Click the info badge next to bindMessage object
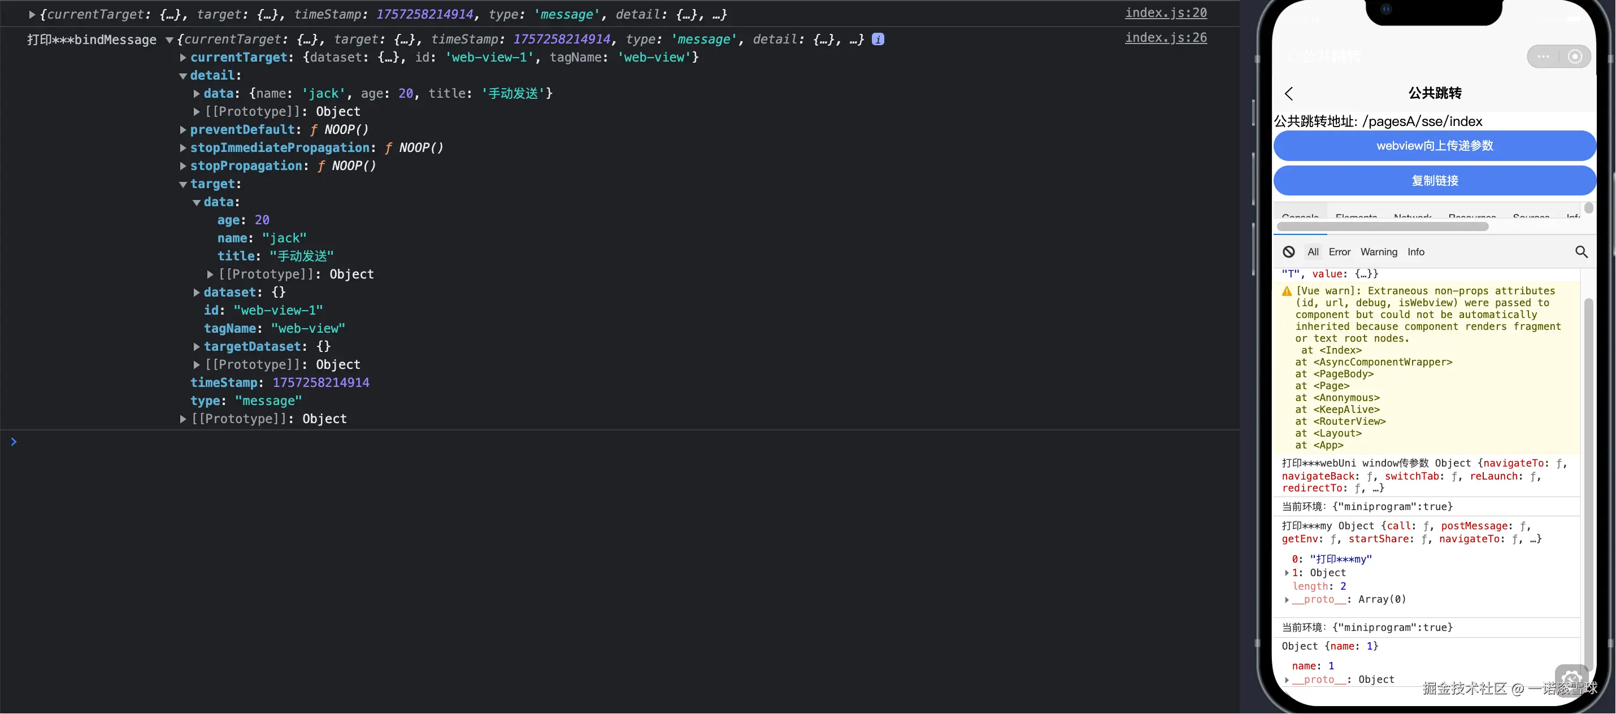This screenshot has height=714, width=1616. point(877,39)
